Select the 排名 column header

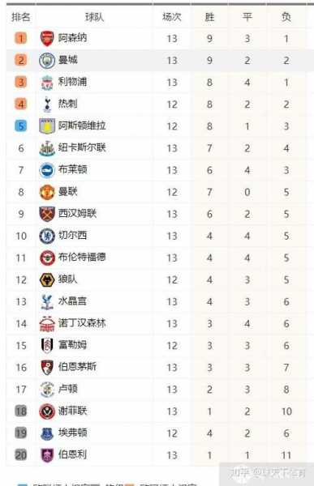tap(21, 17)
